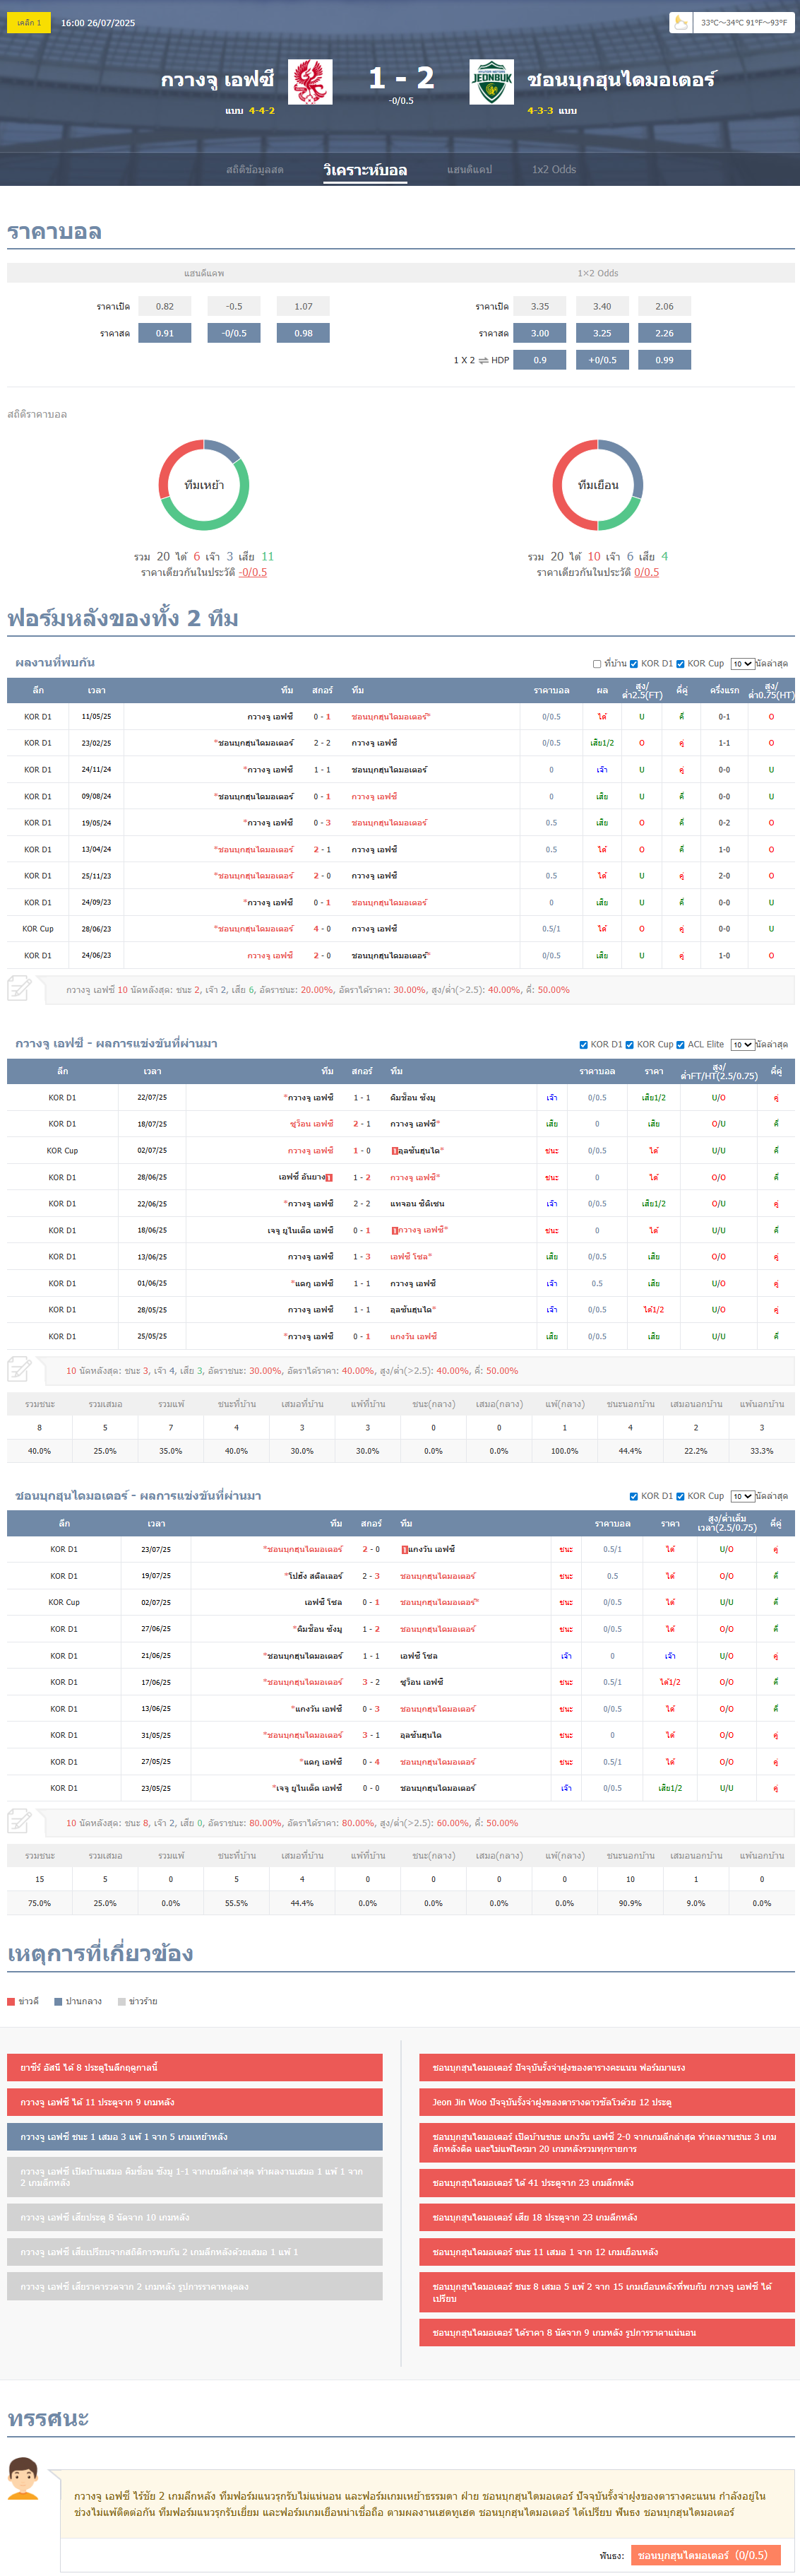The height and width of the screenshot is (2576, 800).
Task: Click opening 1x2 draw odds 3.40
Action: pyautogui.click(x=602, y=307)
